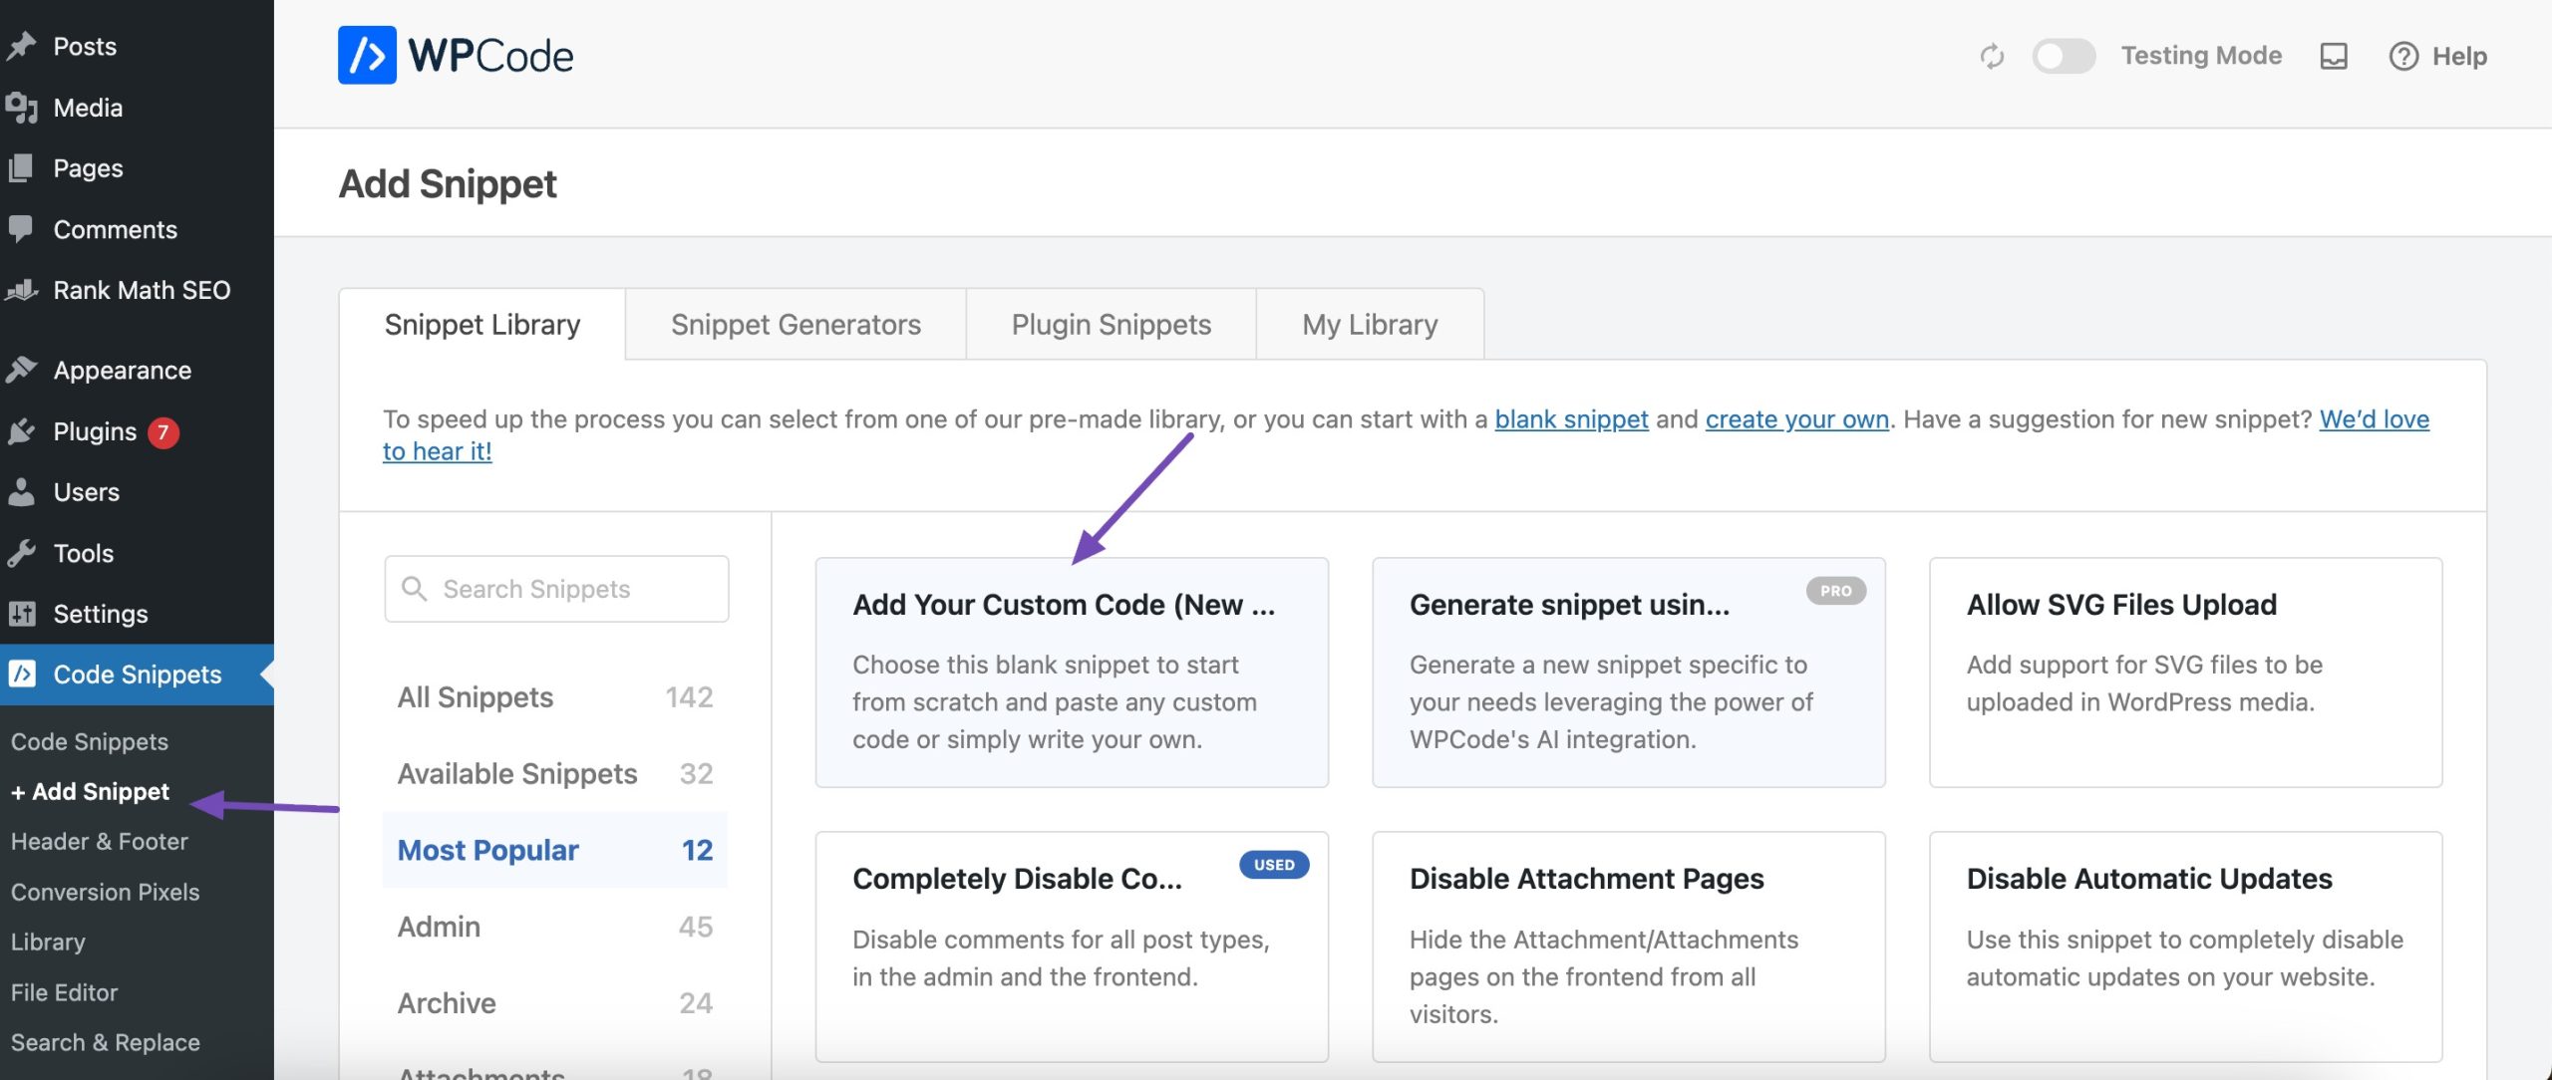Viewport: 2552px width, 1080px height.
Task: Click the Settings sliders icon
Action: 21,614
